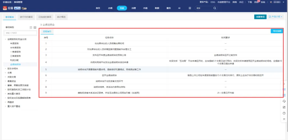The height and width of the screenshot is (140, 288).
Task: Expand 股权变动及股票解除限售 node
Action: pyautogui.click(x=6, y=98)
